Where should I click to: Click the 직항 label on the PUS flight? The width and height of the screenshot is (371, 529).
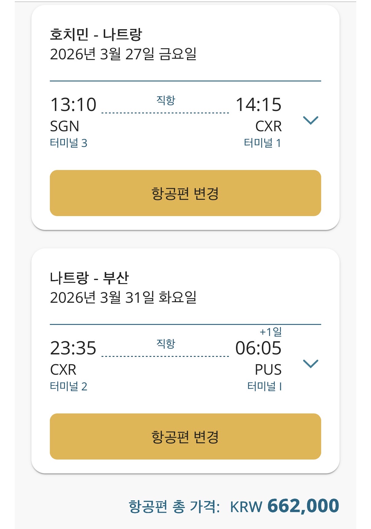(x=166, y=344)
